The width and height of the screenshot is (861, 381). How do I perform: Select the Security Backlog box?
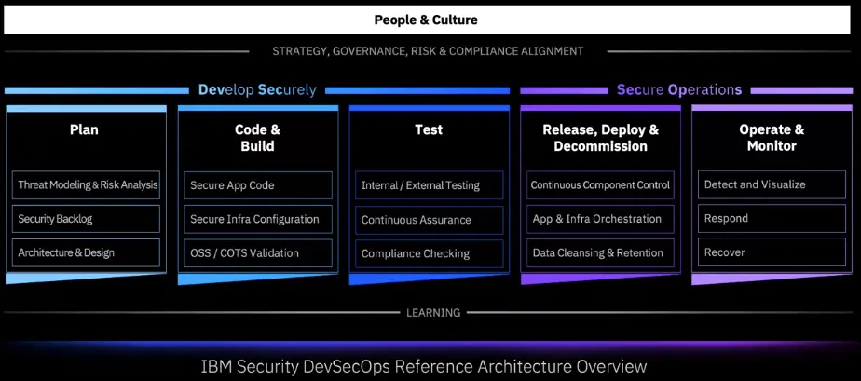(88, 219)
